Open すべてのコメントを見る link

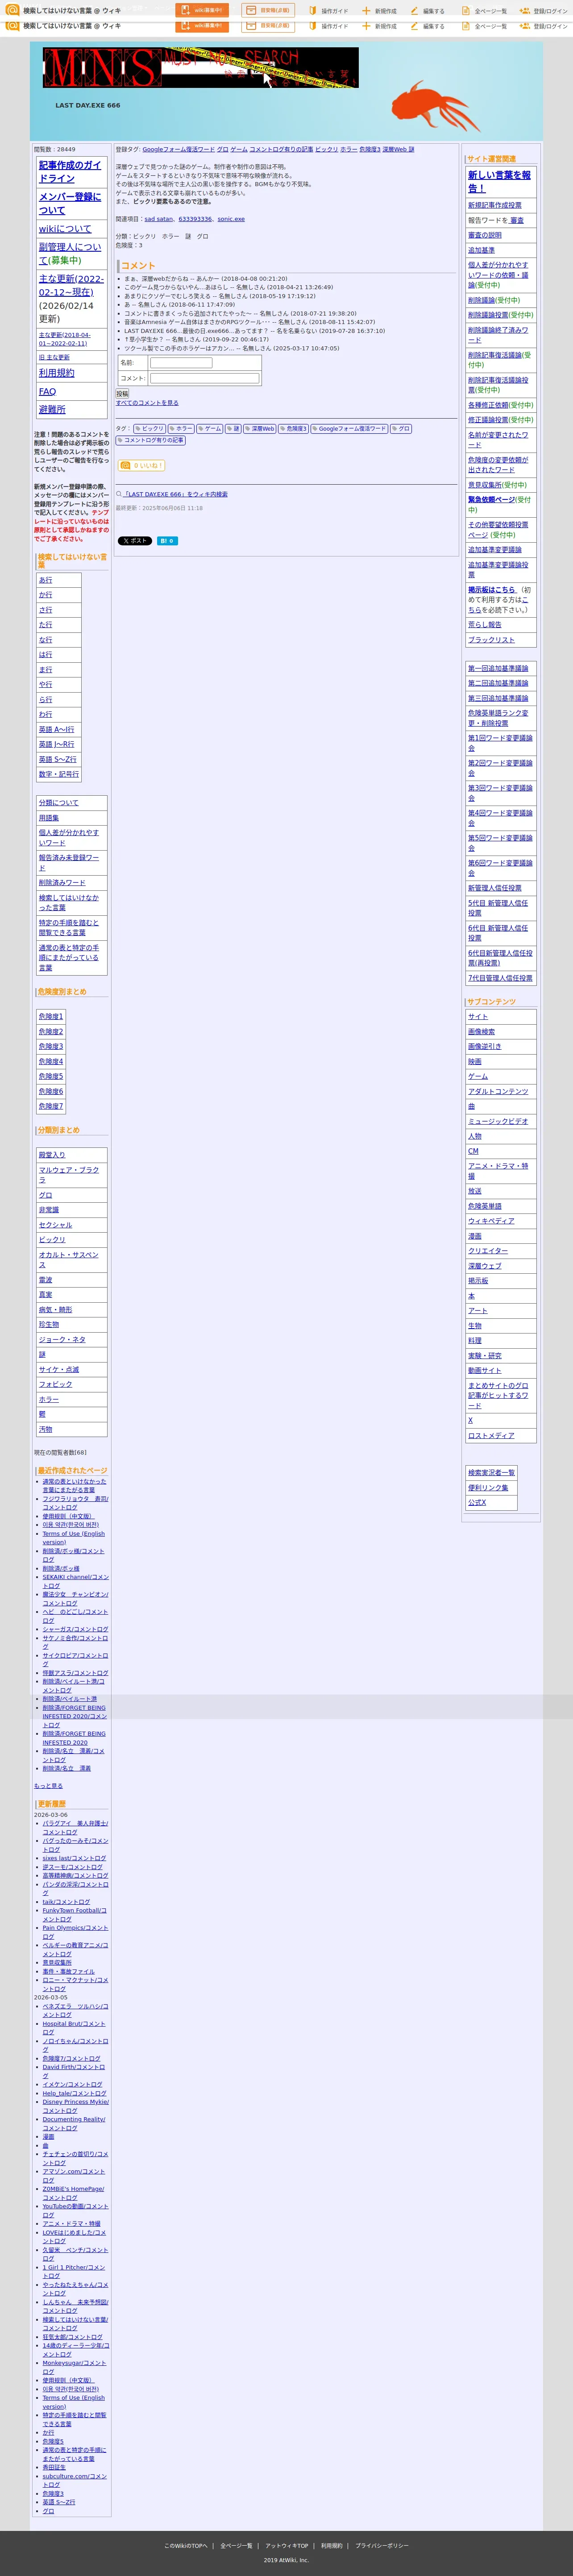pyautogui.click(x=147, y=403)
